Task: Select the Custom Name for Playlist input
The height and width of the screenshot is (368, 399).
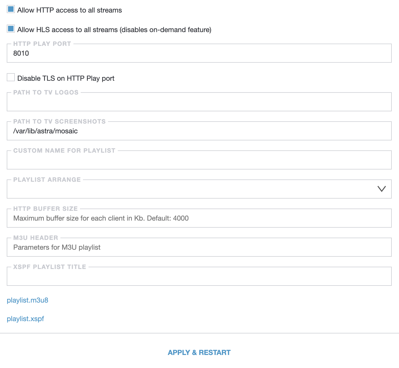Action: point(199,160)
